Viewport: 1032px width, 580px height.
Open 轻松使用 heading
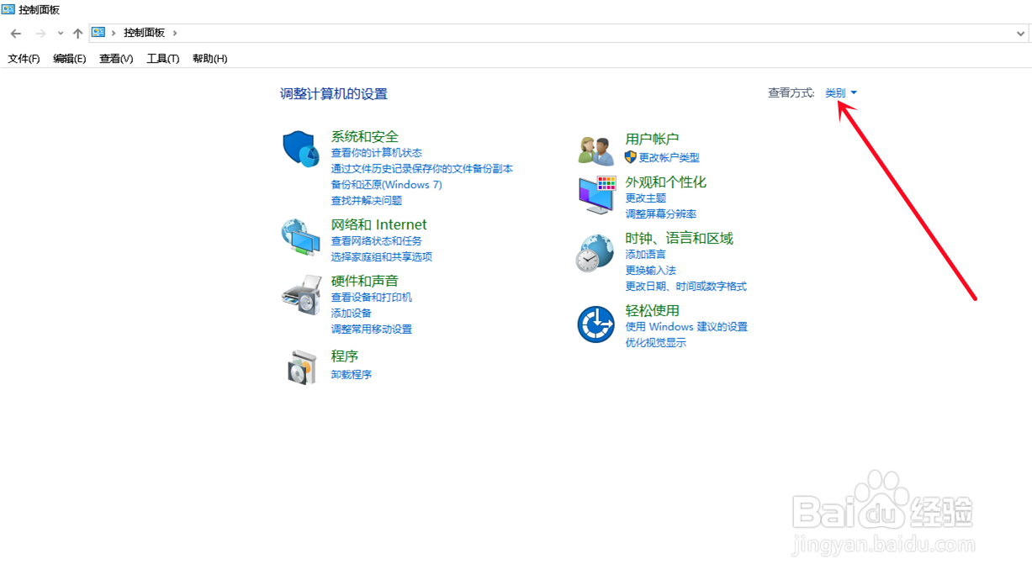click(x=653, y=311)
